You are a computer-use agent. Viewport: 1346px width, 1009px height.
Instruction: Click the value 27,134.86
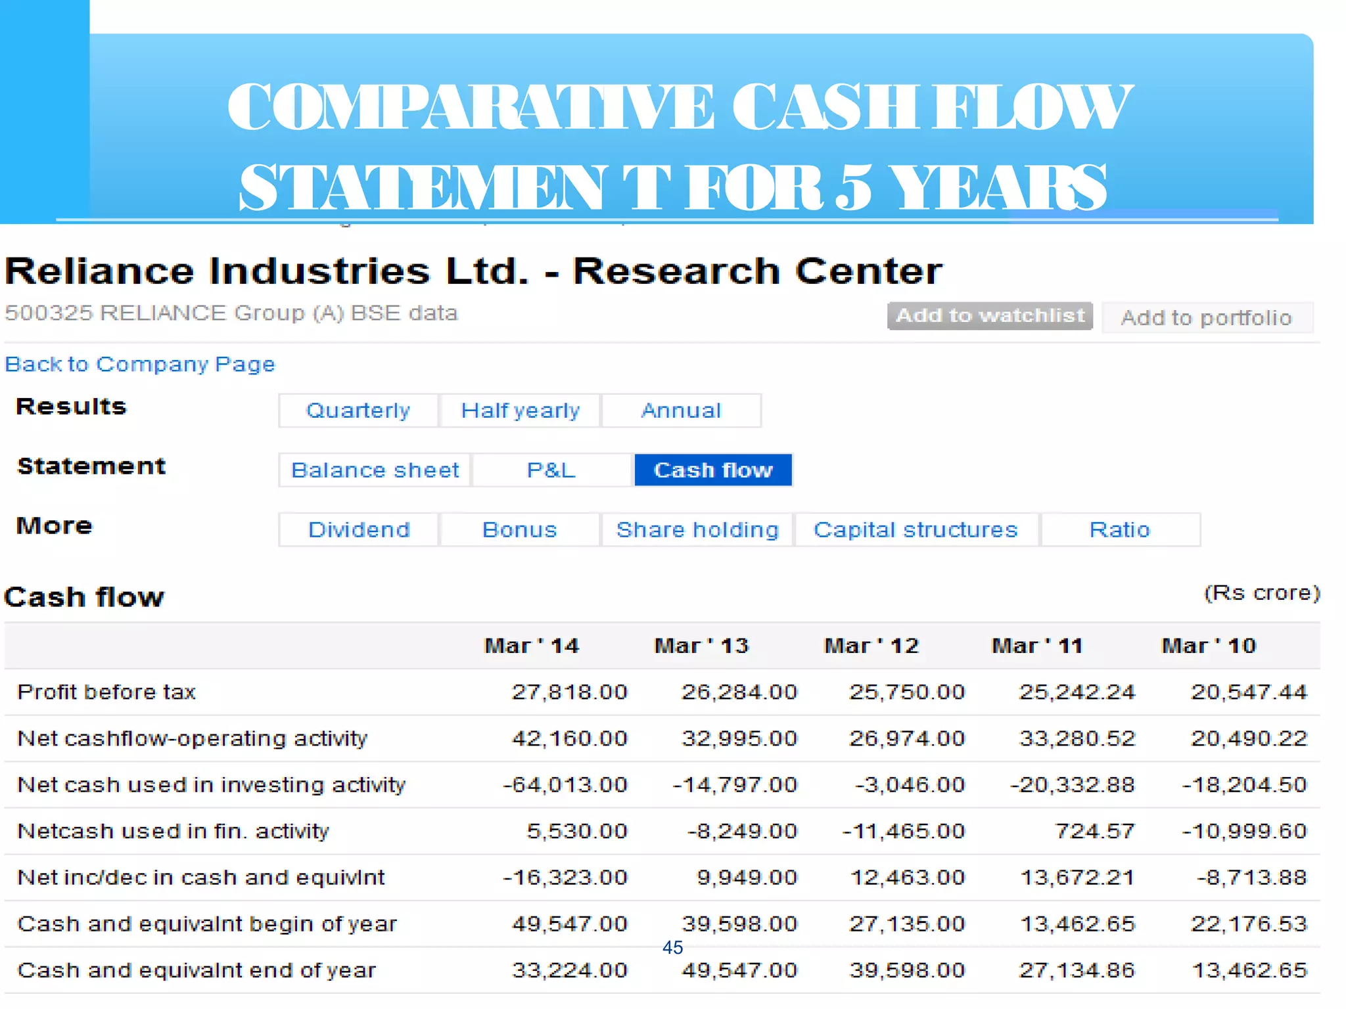pyautogui.click(x=1077, y=970)
